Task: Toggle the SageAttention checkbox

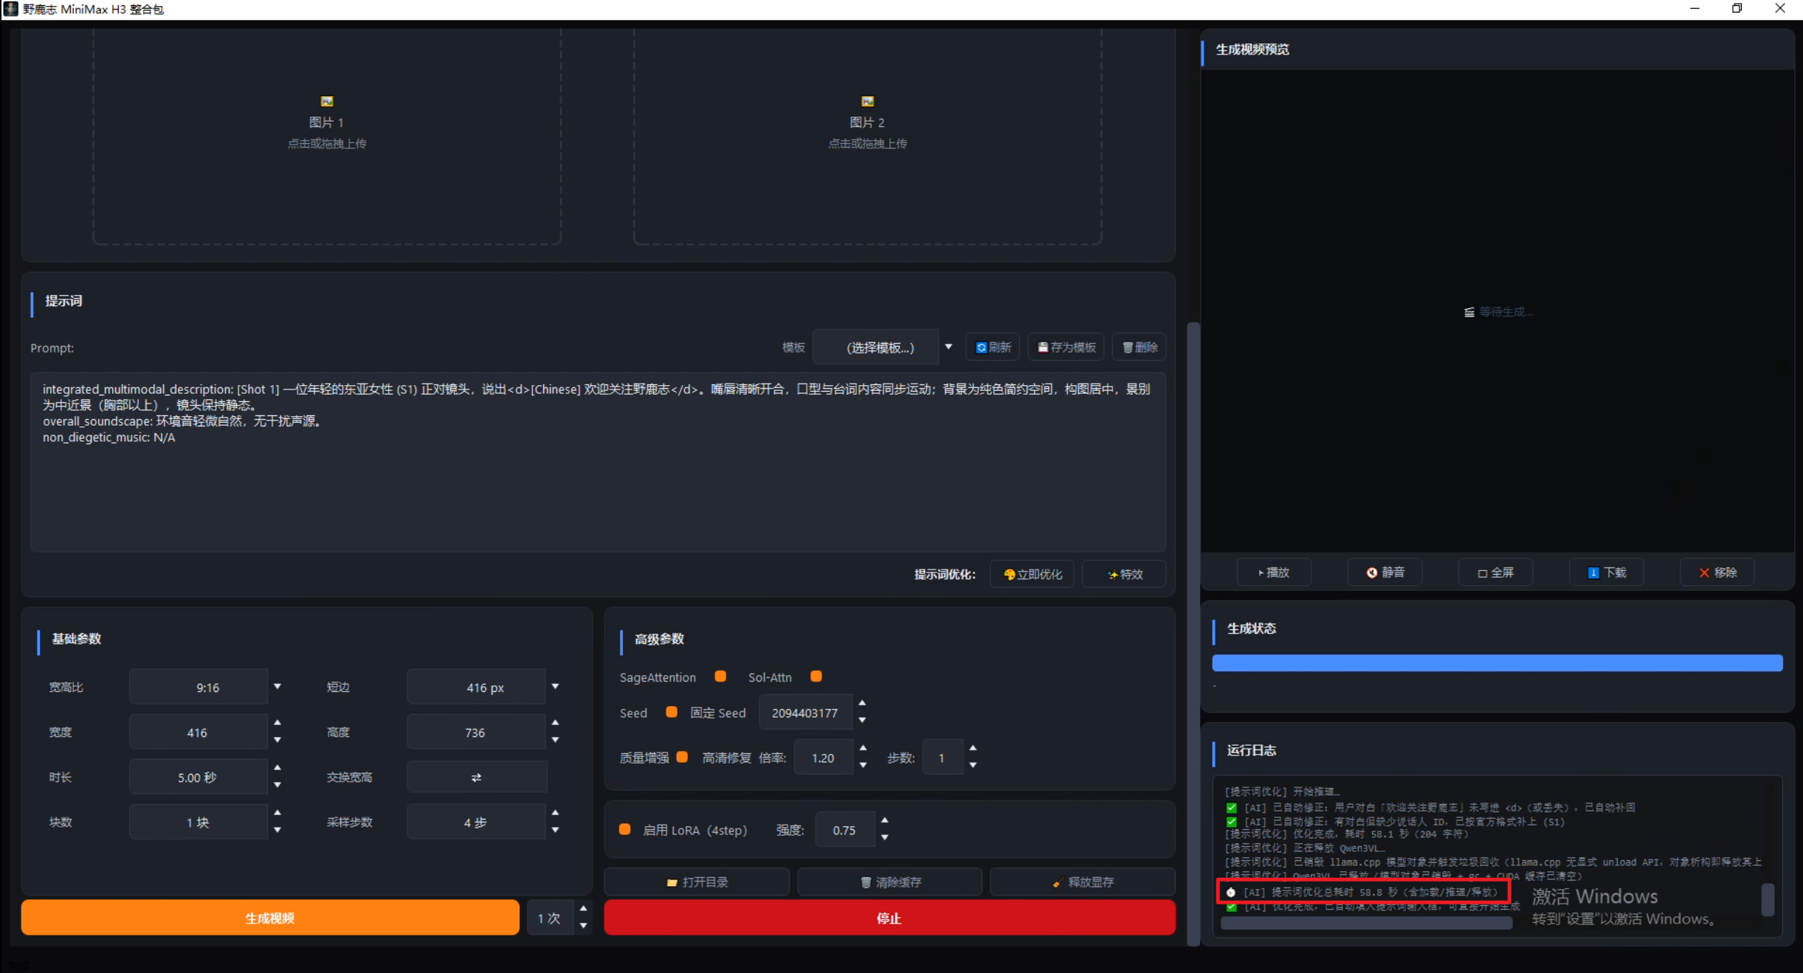Action: coord(720,676)
